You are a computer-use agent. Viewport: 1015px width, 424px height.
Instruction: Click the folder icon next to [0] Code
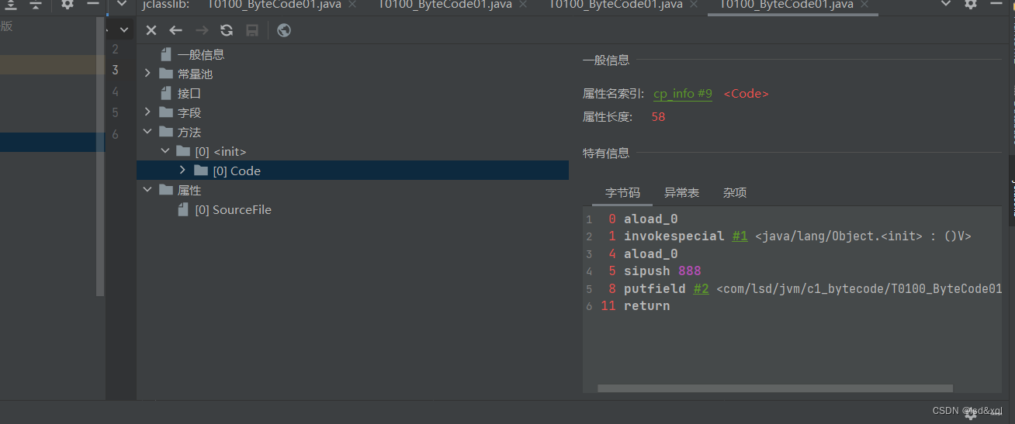(x=201, y=171)
